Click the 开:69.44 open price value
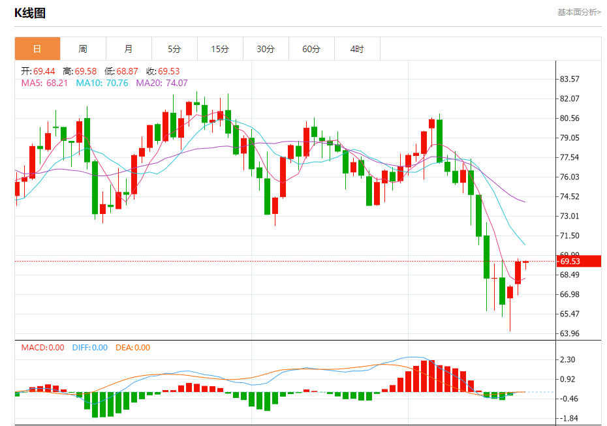 [x=38, y=71]
